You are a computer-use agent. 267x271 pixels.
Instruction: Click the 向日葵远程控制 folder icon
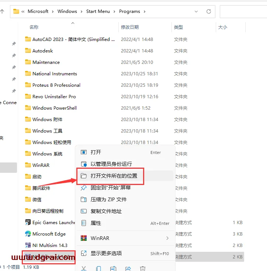point(28,211)
